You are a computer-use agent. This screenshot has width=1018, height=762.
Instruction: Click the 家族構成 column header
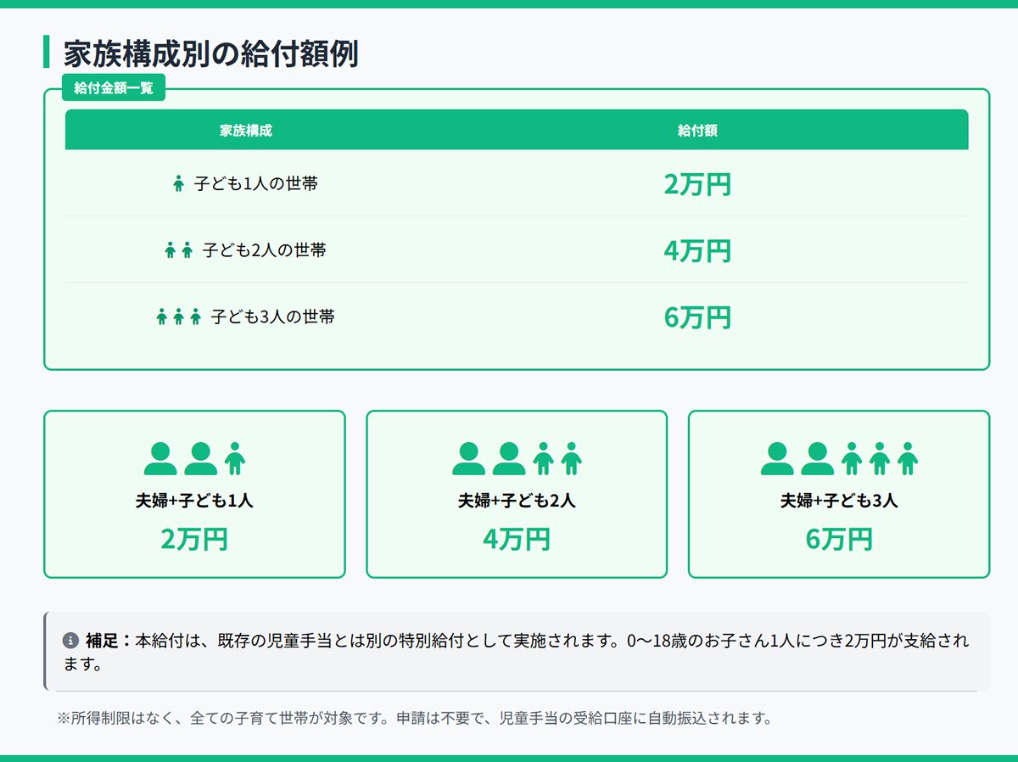[246, 130]
